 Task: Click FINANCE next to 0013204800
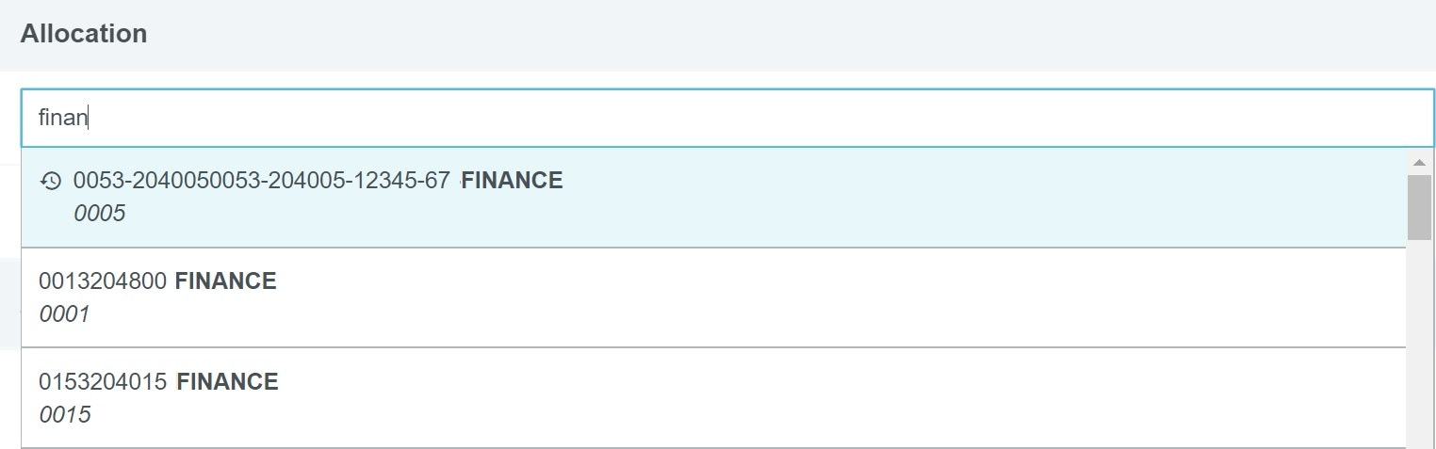[x=225, y=281]
